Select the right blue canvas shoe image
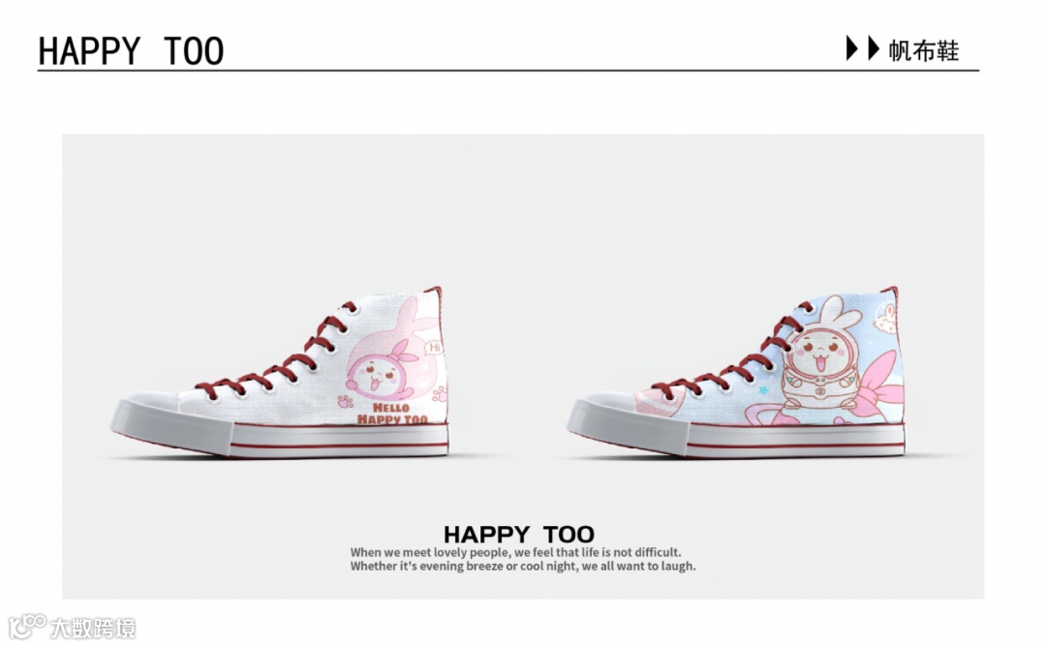Image resolution: width=1046 pixels, height=647 pixels. [736, 372]
